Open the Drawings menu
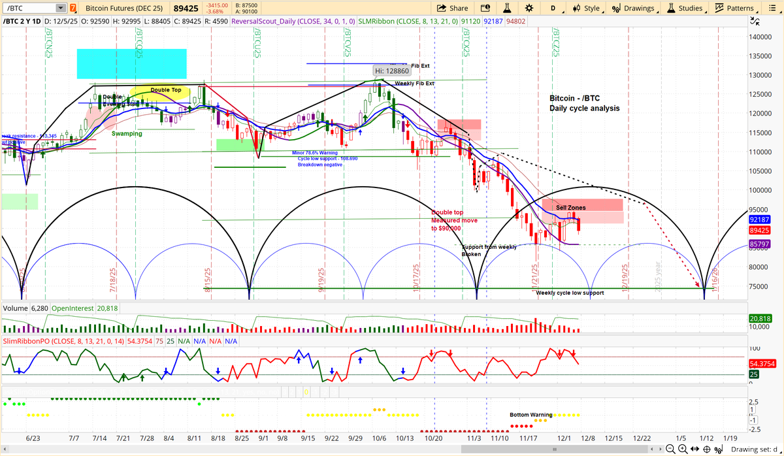784x456 pixels. point(632,8)
